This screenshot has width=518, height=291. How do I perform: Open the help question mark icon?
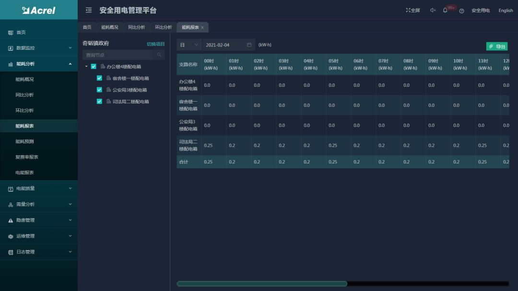tap(461, 11)
